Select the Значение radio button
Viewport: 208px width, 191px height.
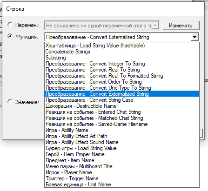point(10,102)
